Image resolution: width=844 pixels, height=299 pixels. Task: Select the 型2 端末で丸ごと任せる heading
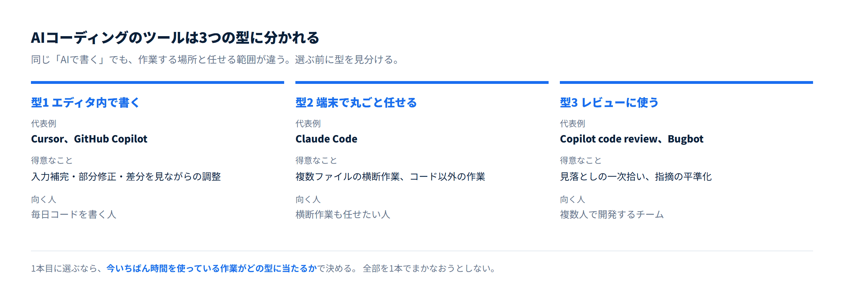click(x=356, y=102)
